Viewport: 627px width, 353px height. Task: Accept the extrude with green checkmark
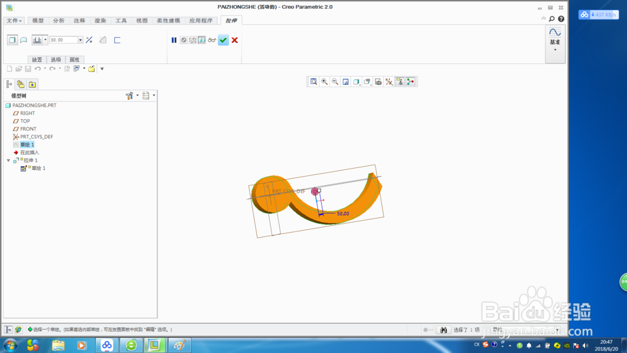point(223,40)
